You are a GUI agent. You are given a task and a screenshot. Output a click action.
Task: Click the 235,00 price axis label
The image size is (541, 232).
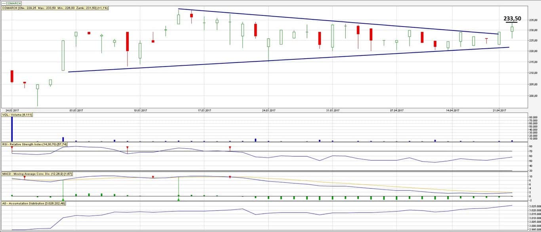(x=534, y=19)
